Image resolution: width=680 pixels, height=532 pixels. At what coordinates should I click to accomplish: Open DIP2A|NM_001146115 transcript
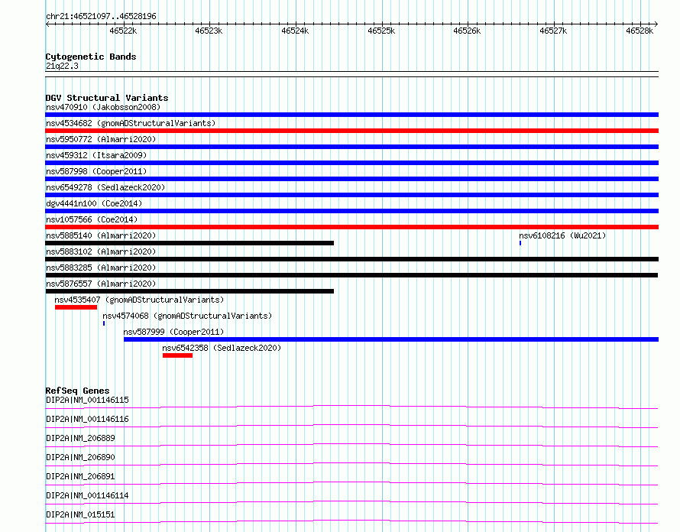(87, 400)
